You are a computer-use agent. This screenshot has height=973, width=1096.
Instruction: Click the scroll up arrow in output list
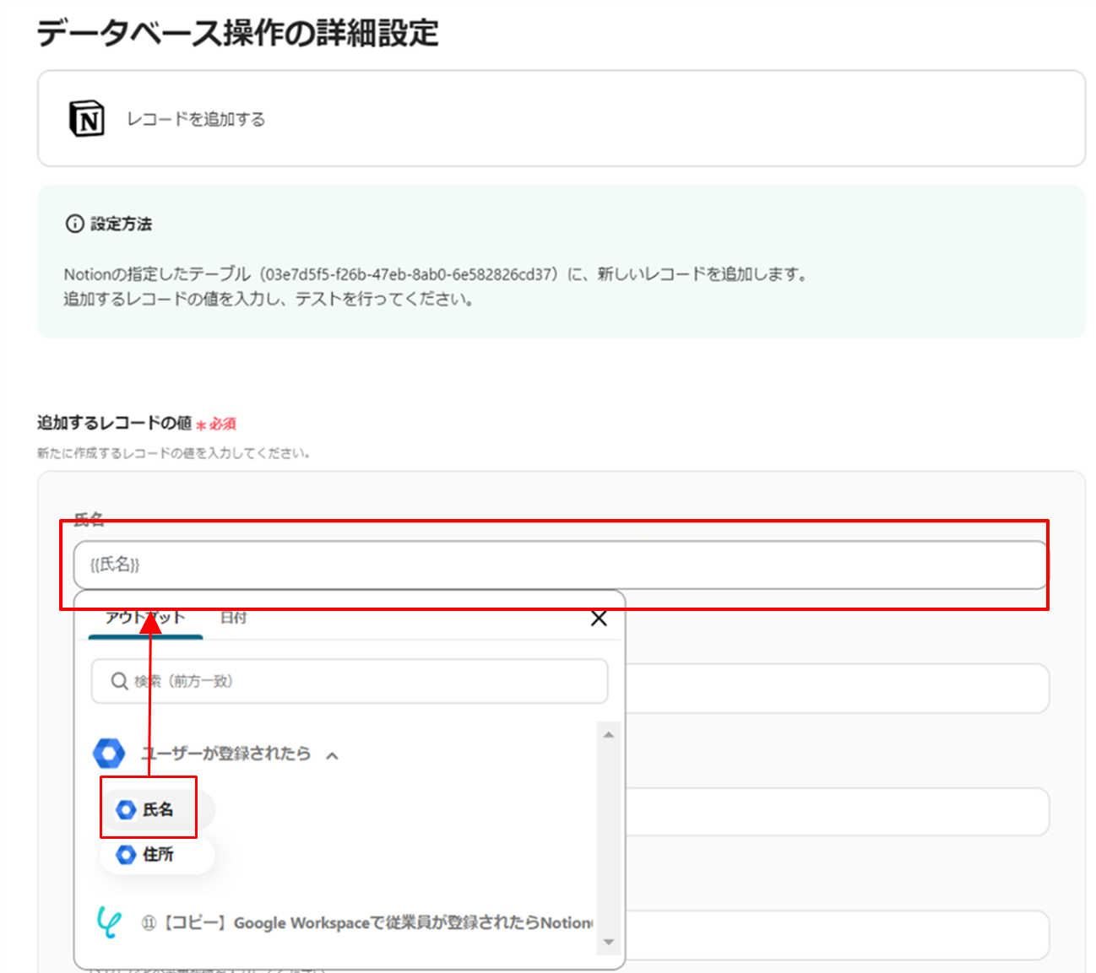[x=608, y=735]
